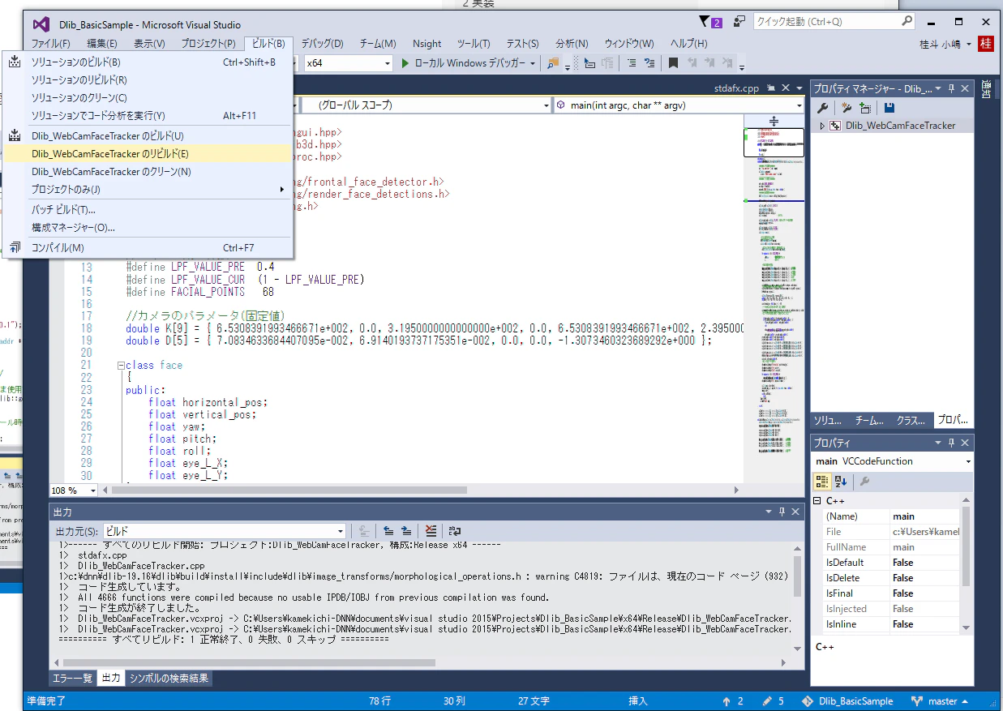This screenshot has height=711, width=1003.
Task: Open the Debug menu
Action: coord(323,44)
